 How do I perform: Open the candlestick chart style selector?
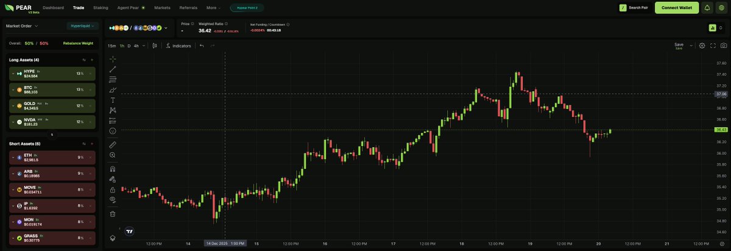coord(155,46)
